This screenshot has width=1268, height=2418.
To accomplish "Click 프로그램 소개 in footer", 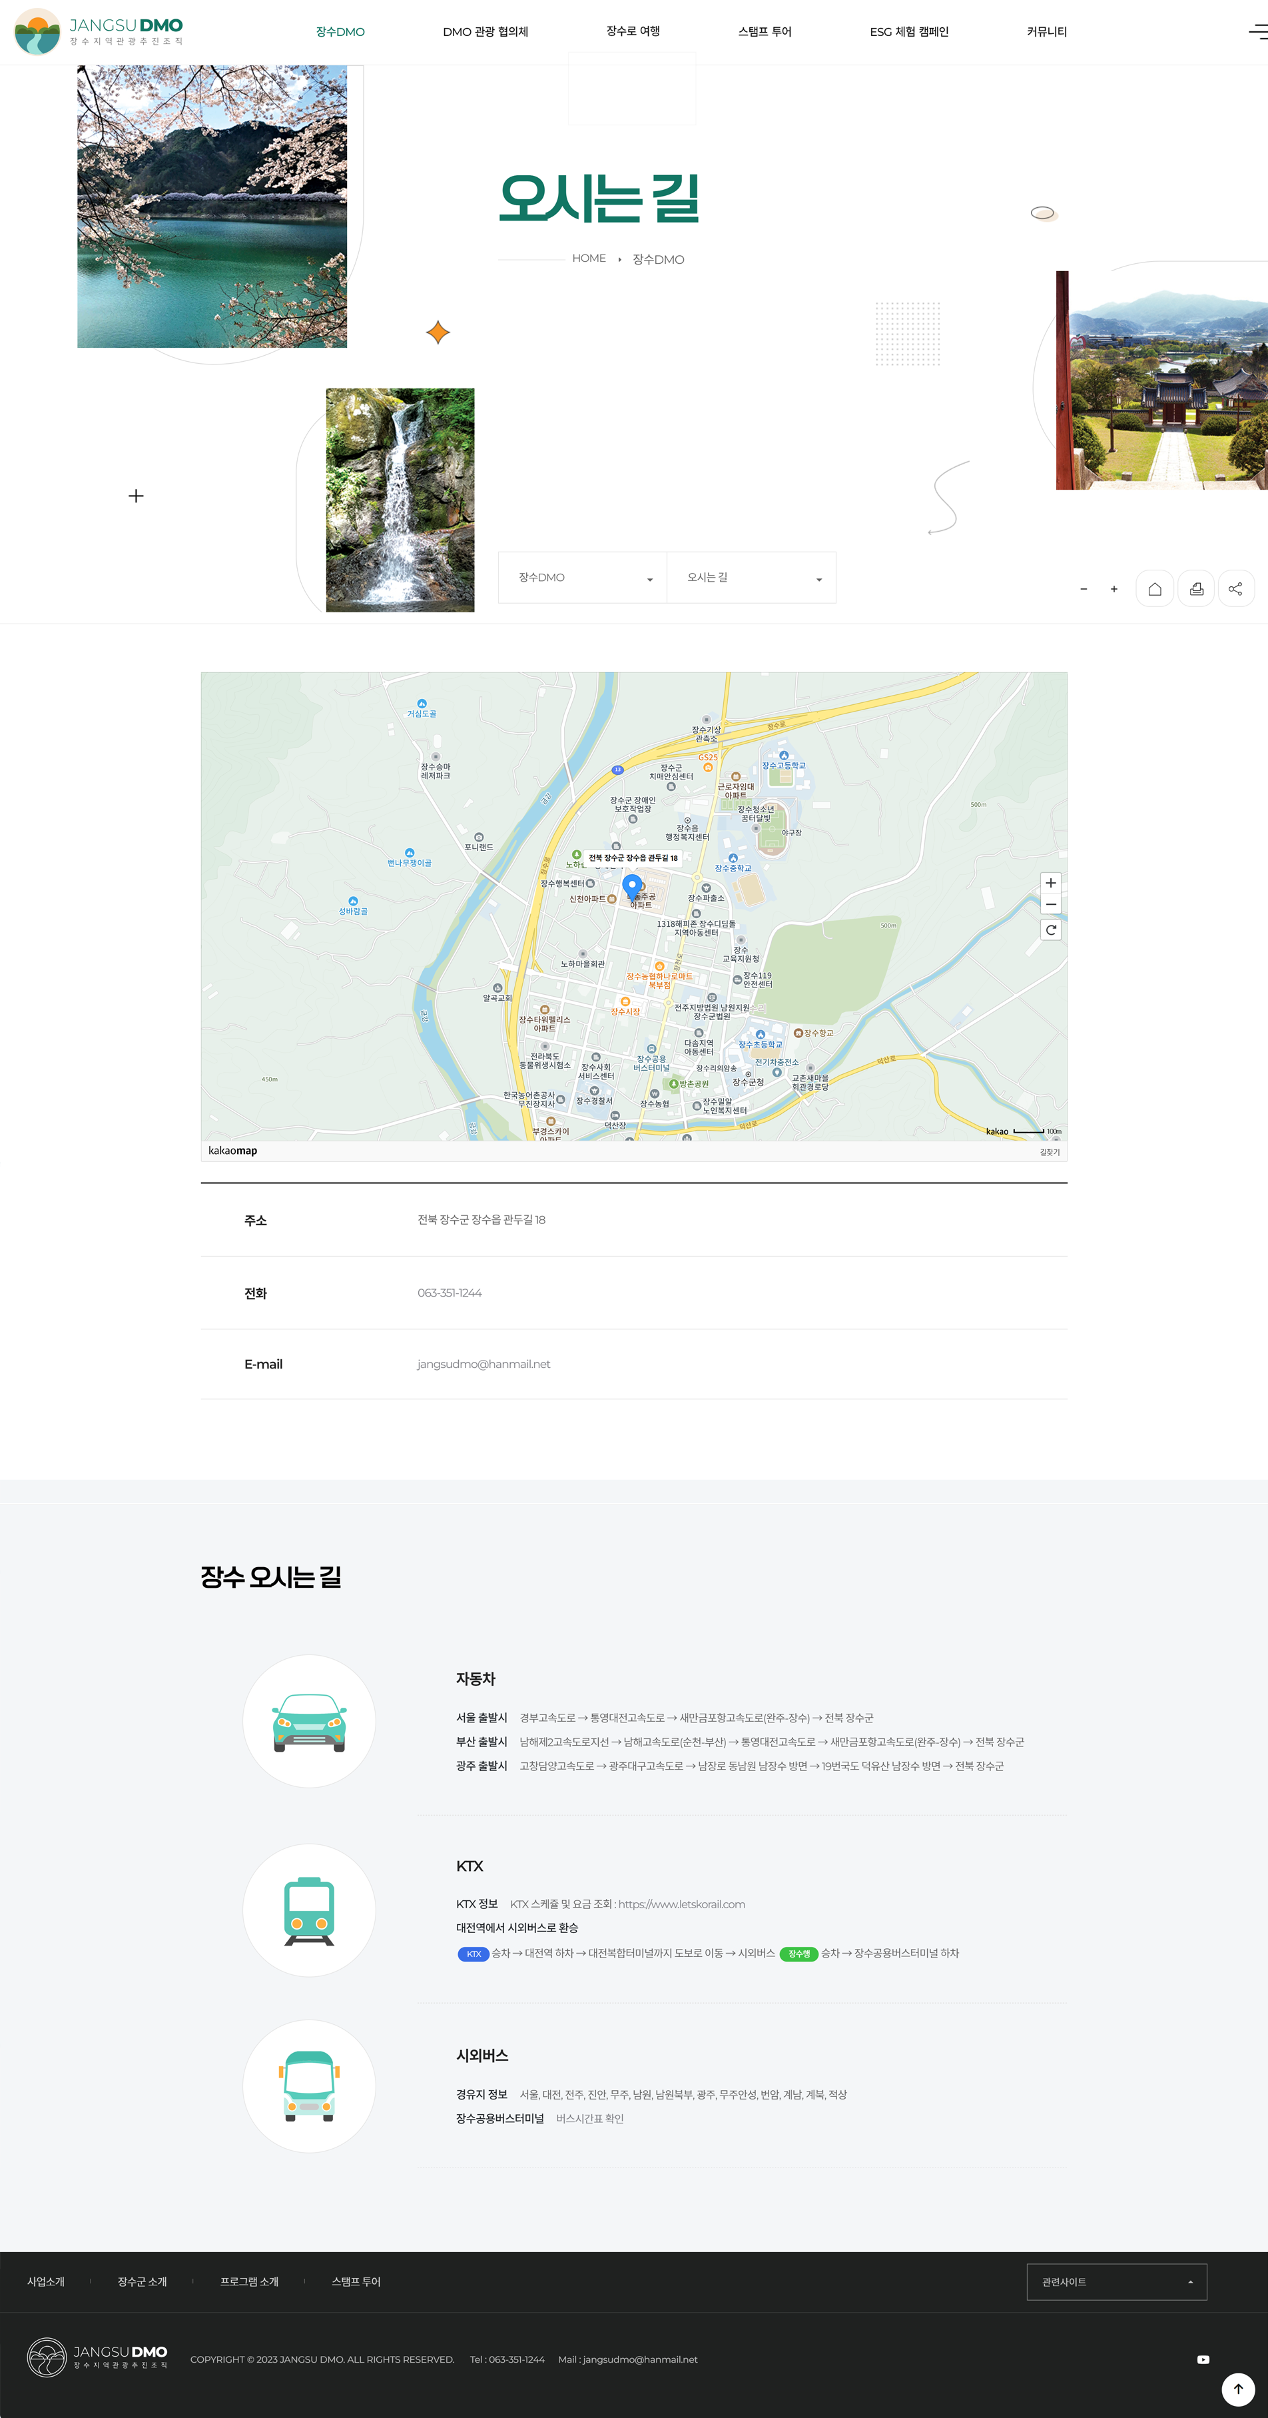I will point(250,2282).
